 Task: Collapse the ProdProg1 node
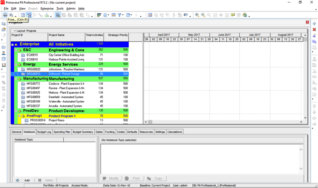19,116
